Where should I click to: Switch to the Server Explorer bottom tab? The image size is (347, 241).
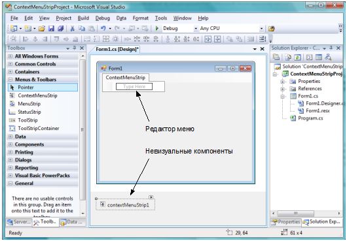click(x=19, y=222)
